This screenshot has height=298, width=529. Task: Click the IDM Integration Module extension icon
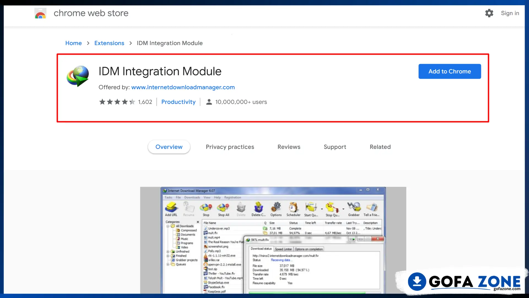coord(78,76)
